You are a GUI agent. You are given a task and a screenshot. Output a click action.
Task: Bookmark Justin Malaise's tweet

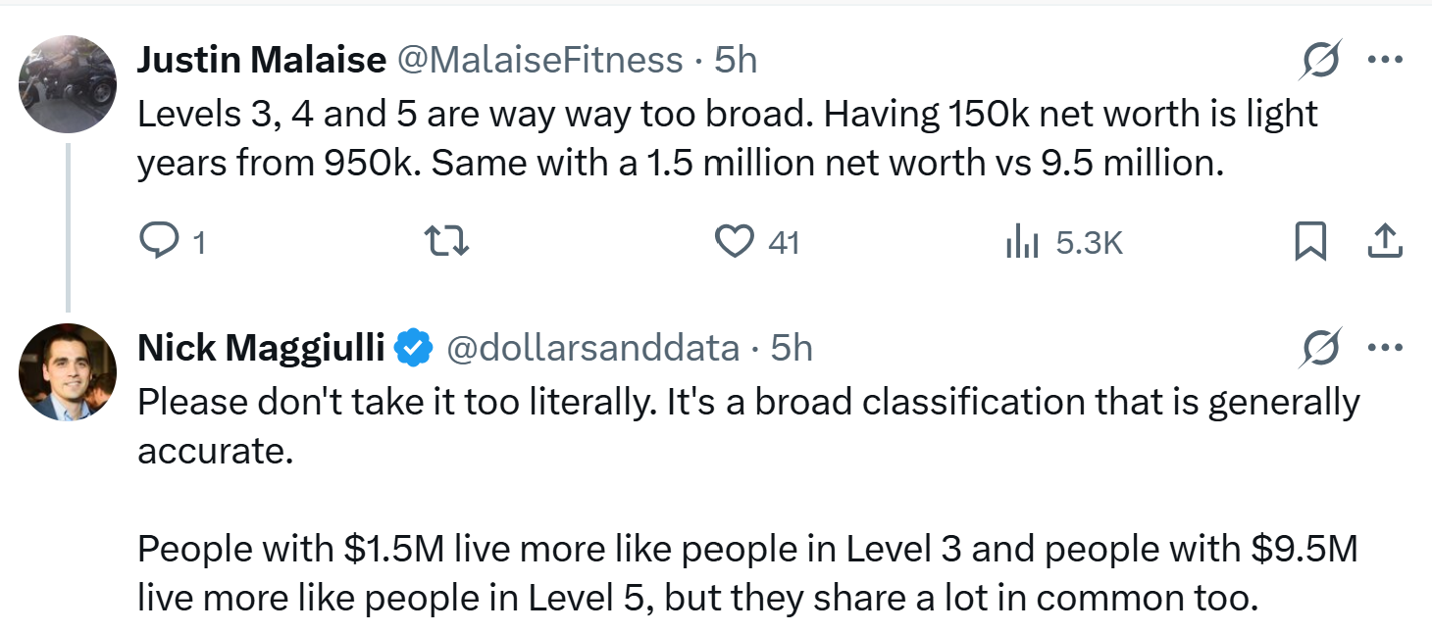click(x=1311, y=242)
